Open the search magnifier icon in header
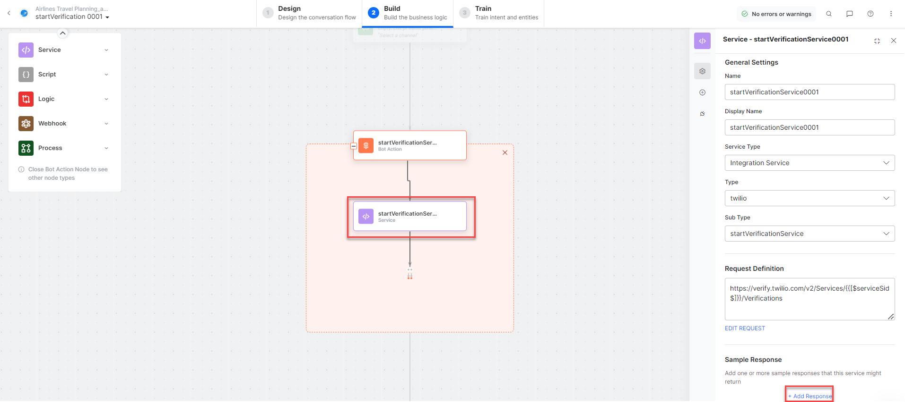The image size is (905, 402). (x=829, y=14)
